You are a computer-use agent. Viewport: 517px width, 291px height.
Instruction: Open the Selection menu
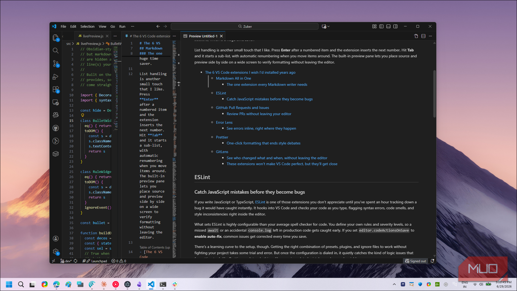(87, 26)
